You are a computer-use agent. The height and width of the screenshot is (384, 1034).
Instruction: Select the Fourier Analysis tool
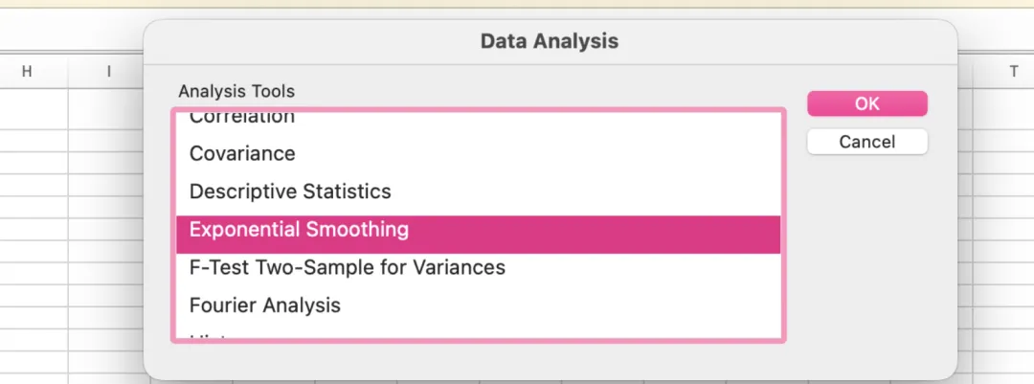pos(264,306)
